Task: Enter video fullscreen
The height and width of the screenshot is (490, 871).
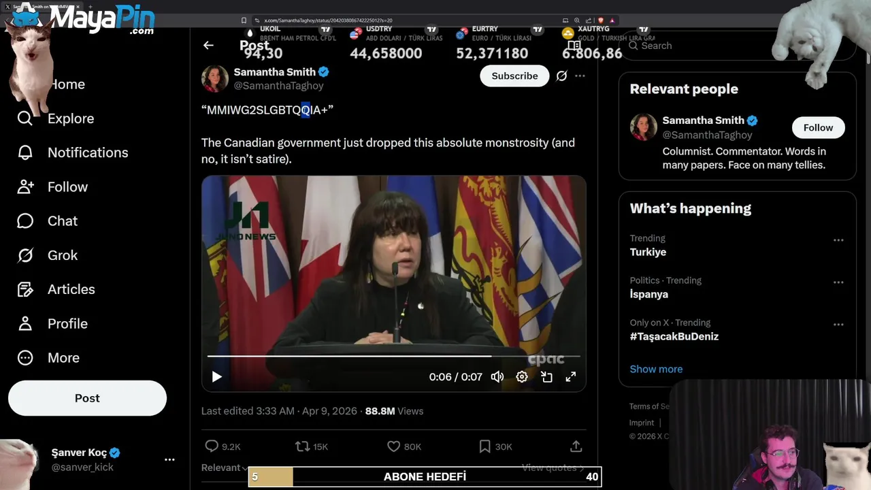Action: [x=571, y=376]
